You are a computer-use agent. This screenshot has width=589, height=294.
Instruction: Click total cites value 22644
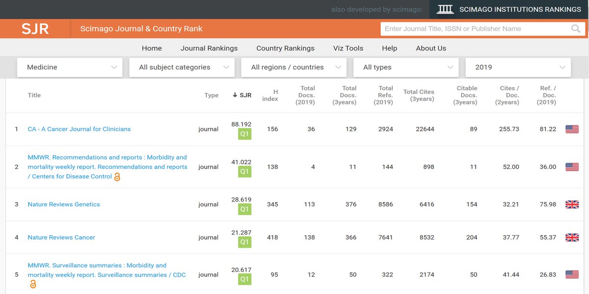tap(425, 129)
